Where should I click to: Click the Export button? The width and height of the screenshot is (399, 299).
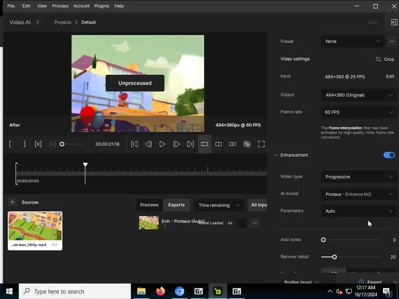click(371, 282)
